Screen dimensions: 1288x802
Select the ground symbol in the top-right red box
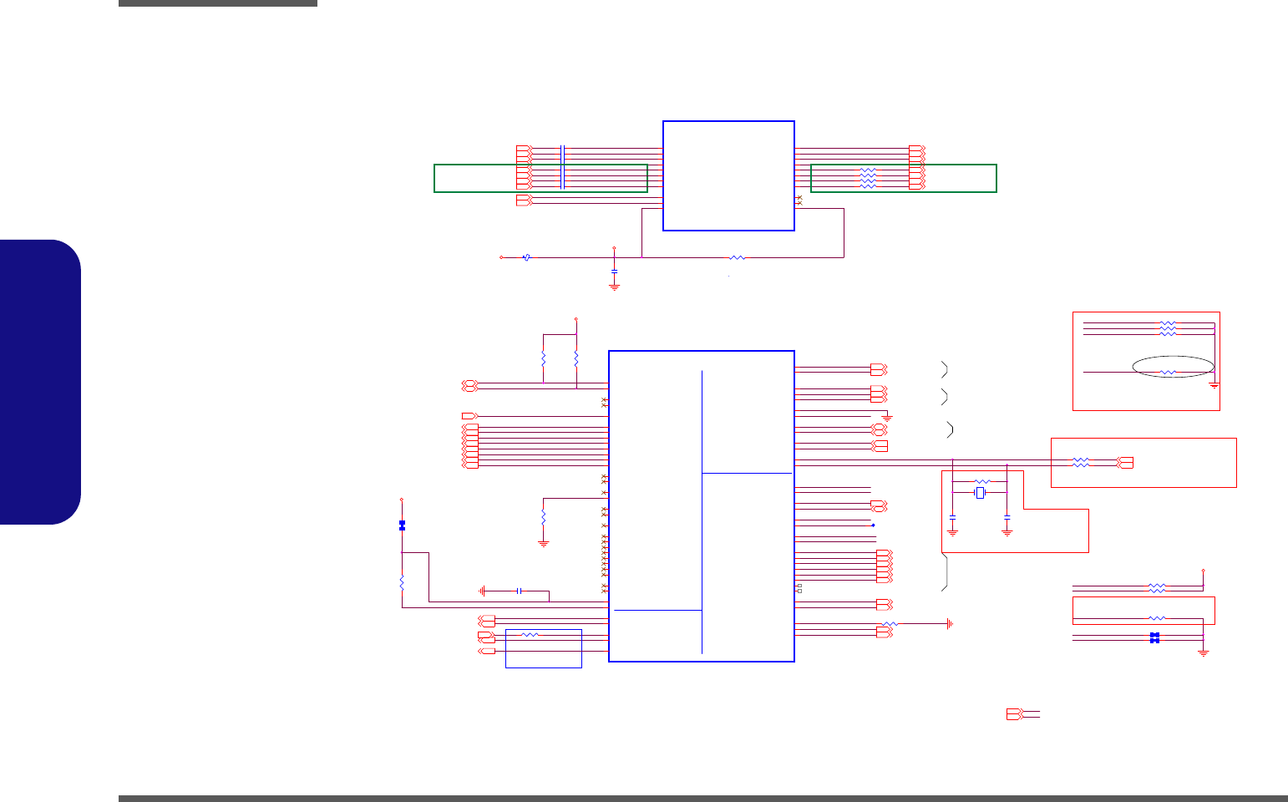1214,386
